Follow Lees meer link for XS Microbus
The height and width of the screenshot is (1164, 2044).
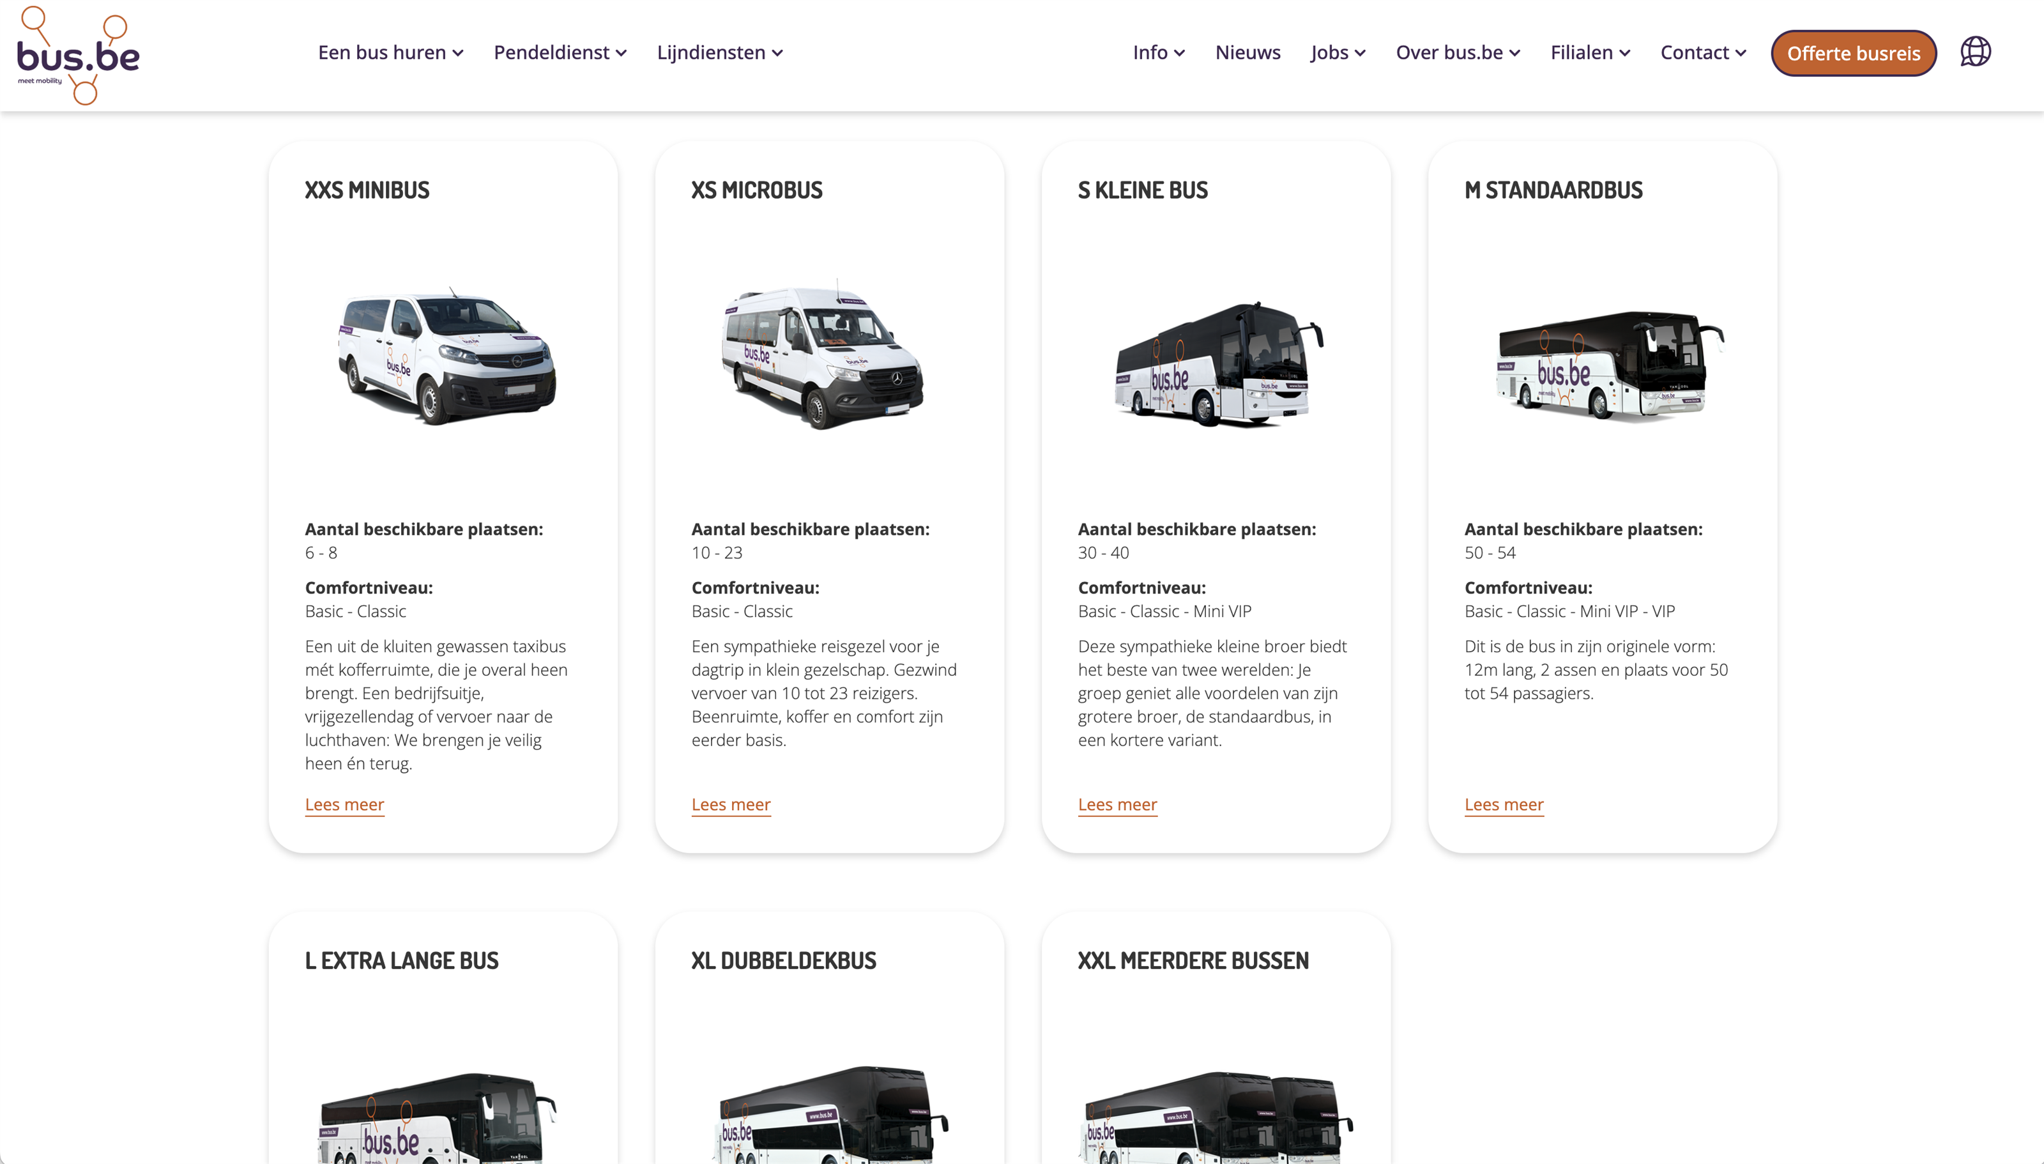[731, 805]
